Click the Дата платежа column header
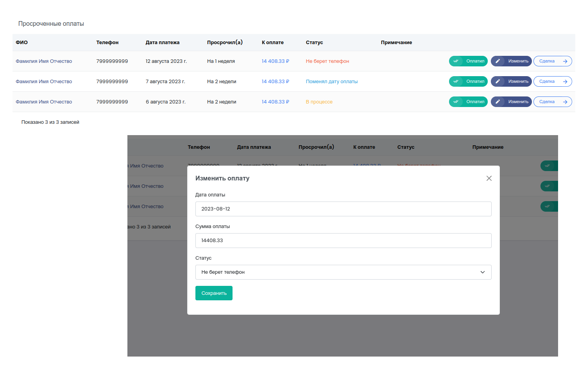The width and height of the screenshot is (587, 371). point(163,43)
